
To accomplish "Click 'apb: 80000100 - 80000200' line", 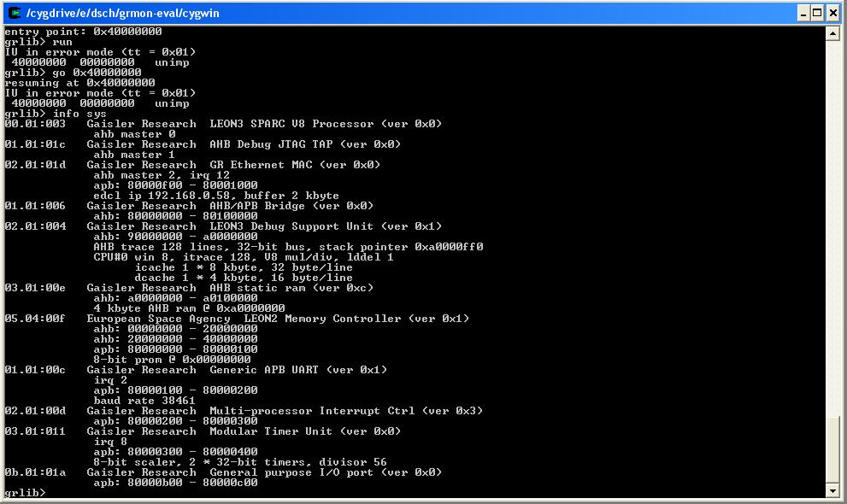I will pyautogui.click(x=175, y=390).
